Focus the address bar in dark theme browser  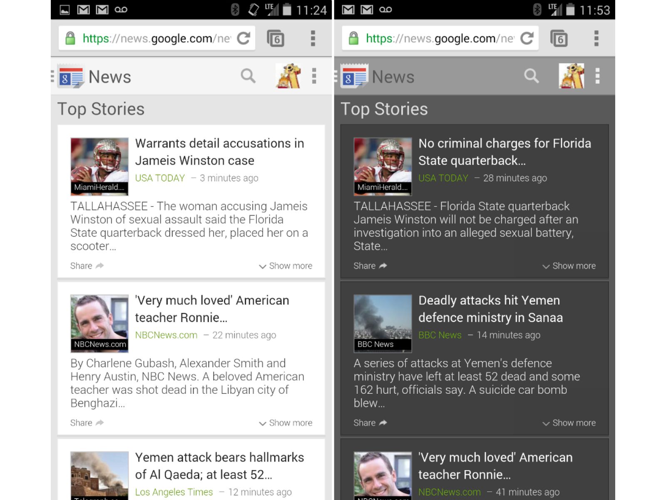point(440,38)
